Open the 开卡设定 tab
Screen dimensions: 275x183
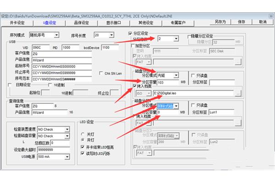[17, 23]
